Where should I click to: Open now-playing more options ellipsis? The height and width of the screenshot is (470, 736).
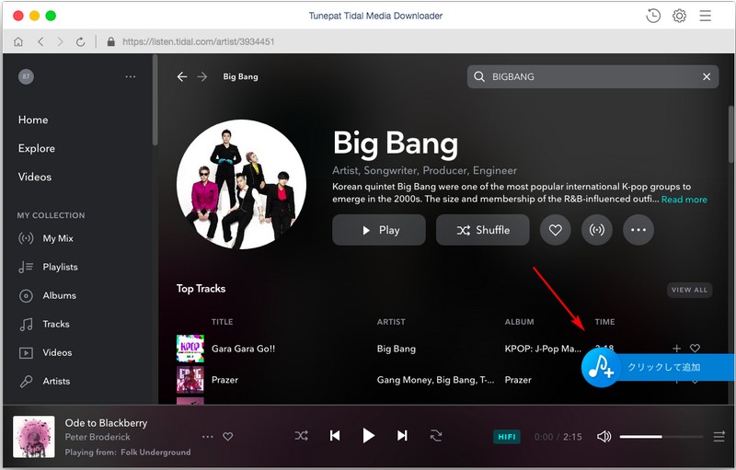coord(208,437)
